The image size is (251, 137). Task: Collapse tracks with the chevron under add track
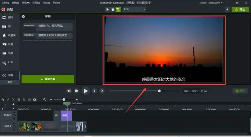(x=13, y=108)
